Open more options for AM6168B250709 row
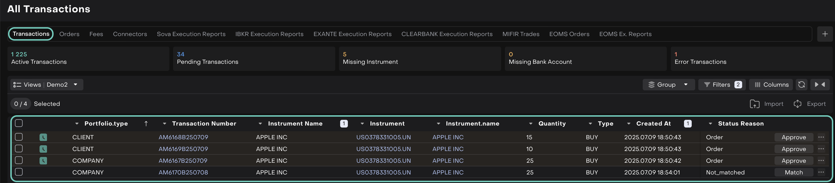Viewport: 835px width, 183px height. (x=821, y=137)
